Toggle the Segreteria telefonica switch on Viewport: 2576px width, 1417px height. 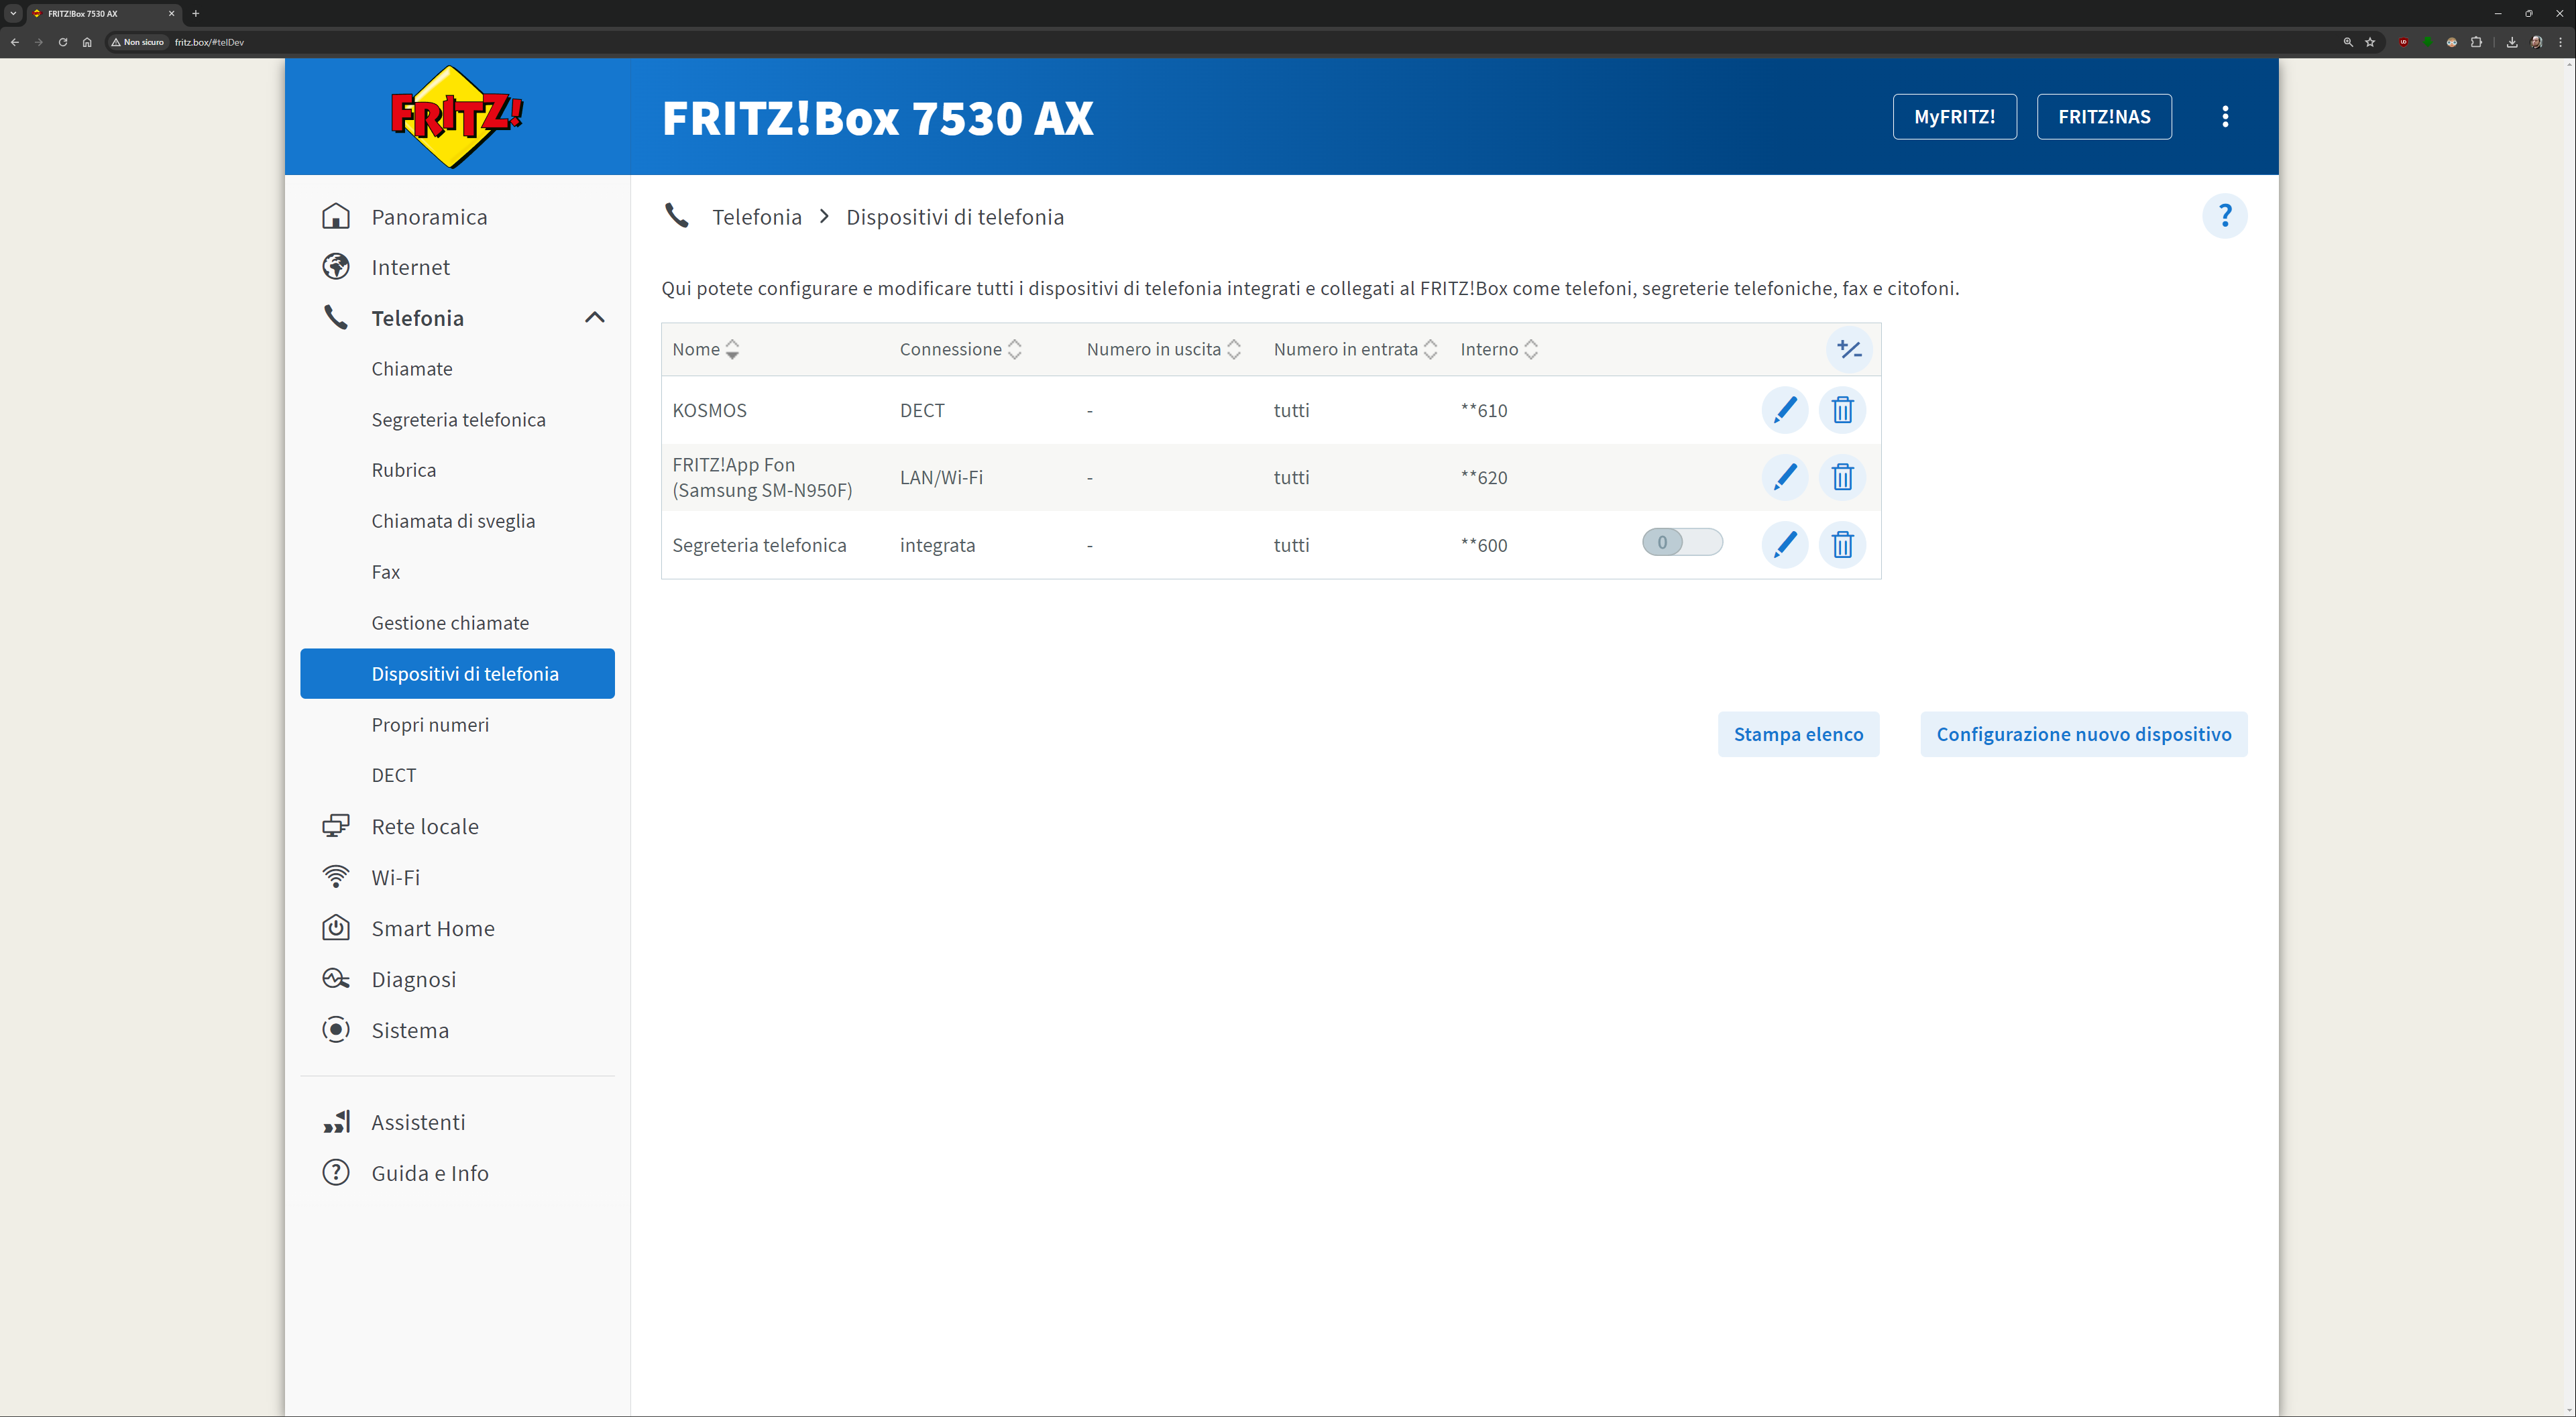1681,543
